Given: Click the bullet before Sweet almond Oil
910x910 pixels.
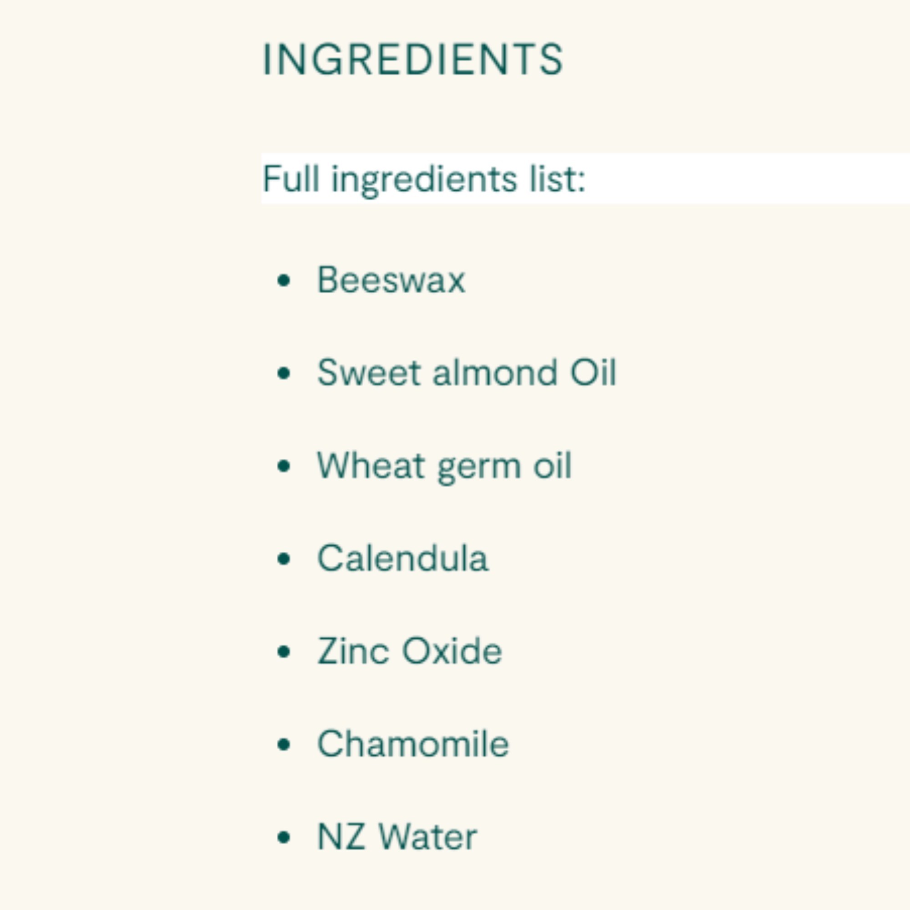Looking at the screenshot, I should 284,374.
